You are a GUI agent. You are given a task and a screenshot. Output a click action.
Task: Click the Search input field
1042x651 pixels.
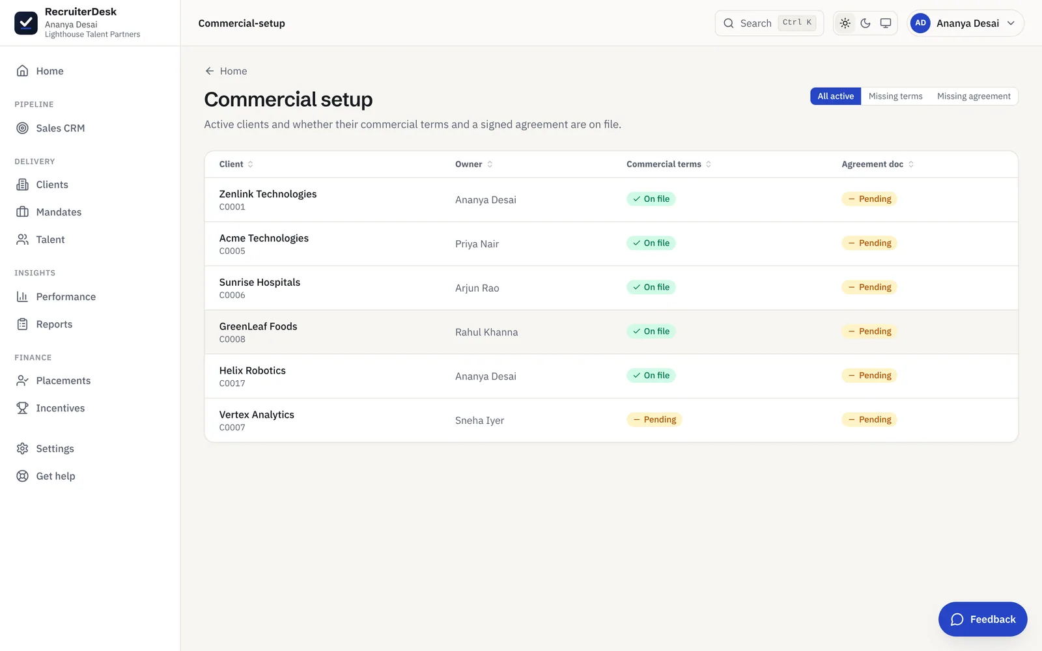[769, 23]
